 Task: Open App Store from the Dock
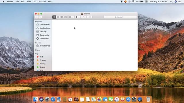point(128,99)
